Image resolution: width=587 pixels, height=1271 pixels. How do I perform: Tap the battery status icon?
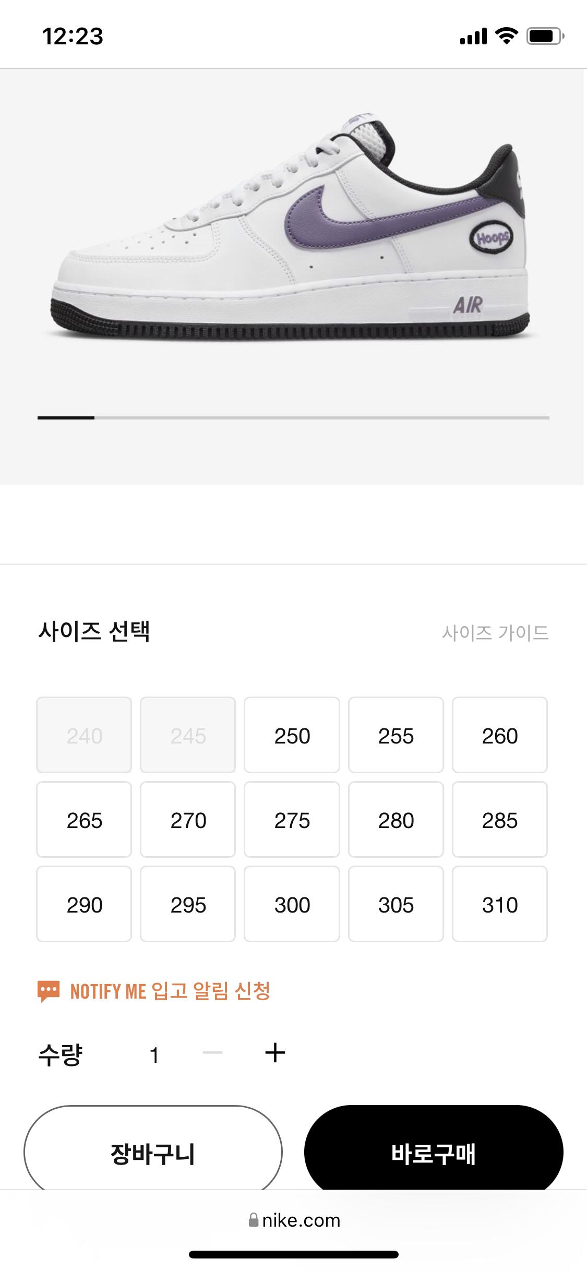click(x=545, y=36)
